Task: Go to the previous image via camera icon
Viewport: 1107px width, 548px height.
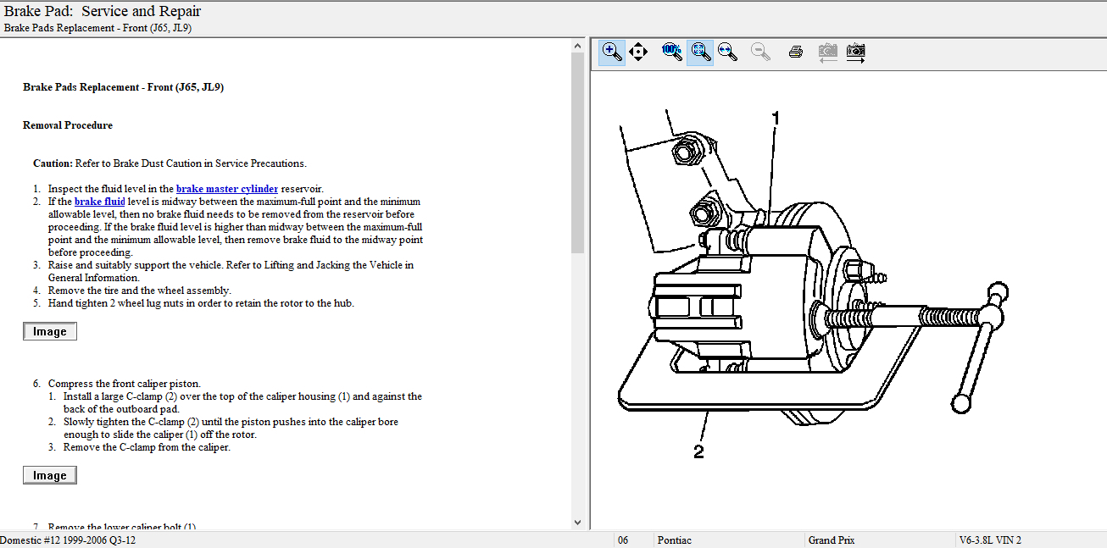Action: pos(827,52)
